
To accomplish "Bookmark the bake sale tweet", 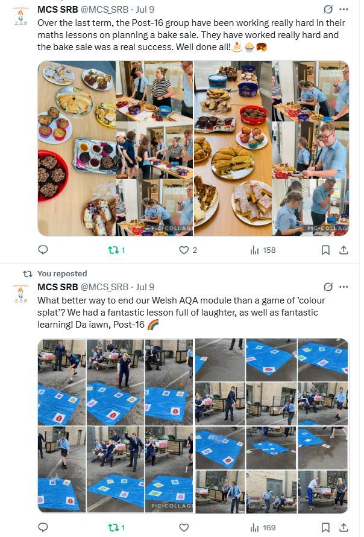I will [325, 250].
